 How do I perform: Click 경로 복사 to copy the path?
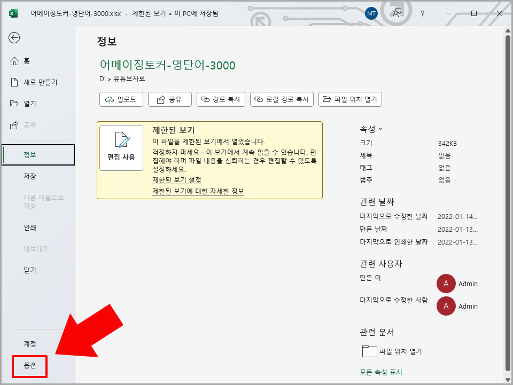[x=221, y=99]
